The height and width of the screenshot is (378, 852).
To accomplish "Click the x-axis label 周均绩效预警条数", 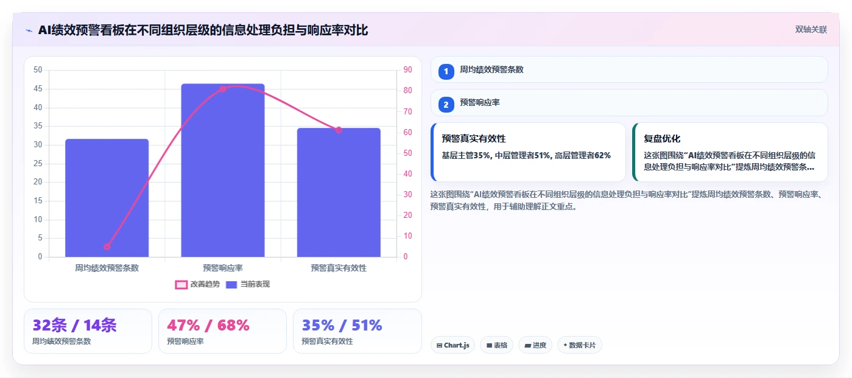I will 107,268.
